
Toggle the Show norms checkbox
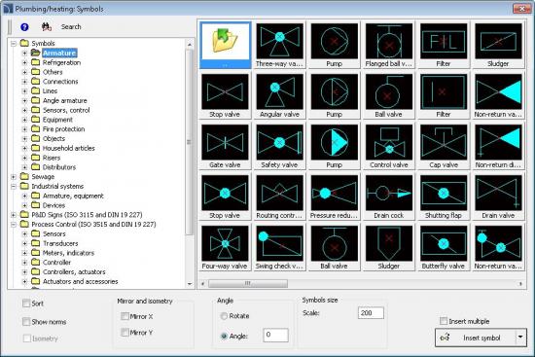tap(26, 322)
